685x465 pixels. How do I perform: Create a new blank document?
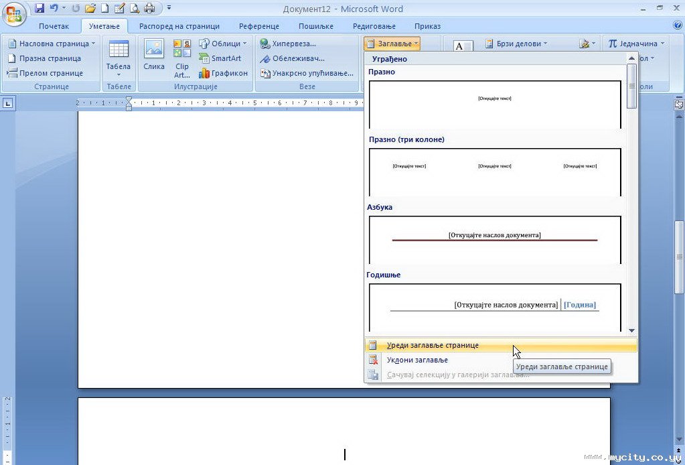point(105,8)
